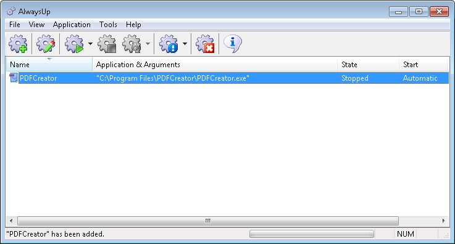Image resolution: width=455 pixels, height=244 pixels.
Task: Sort by the Start column header
Action: pos(424,64)
